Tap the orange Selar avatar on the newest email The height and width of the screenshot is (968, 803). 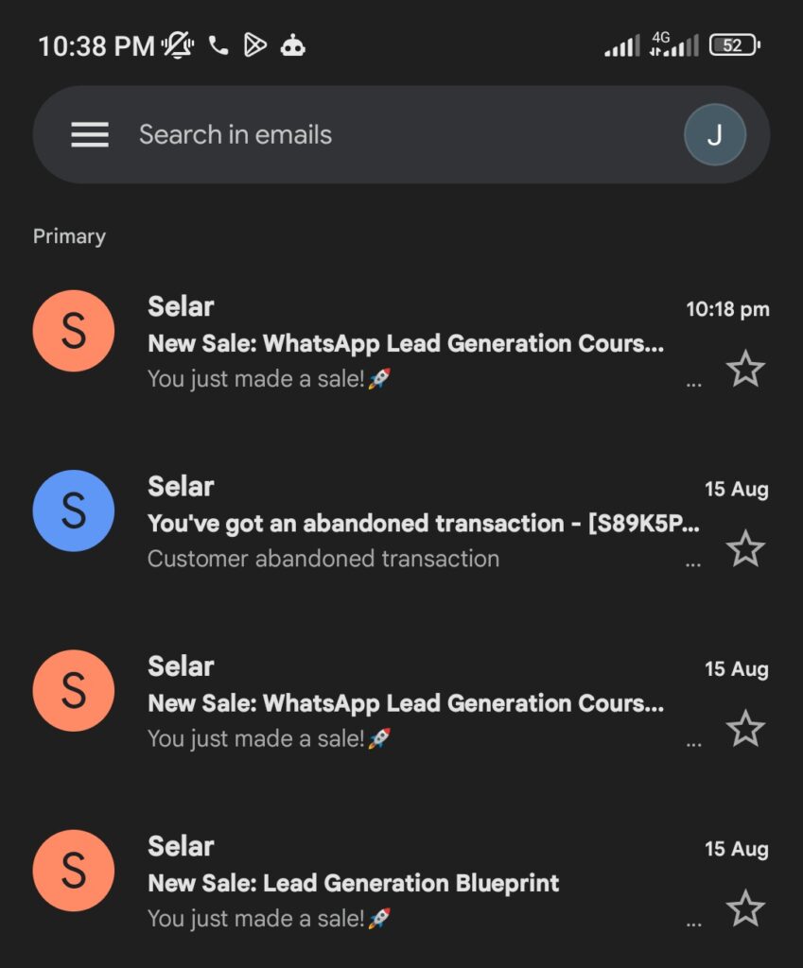click(x=74, y=331)
